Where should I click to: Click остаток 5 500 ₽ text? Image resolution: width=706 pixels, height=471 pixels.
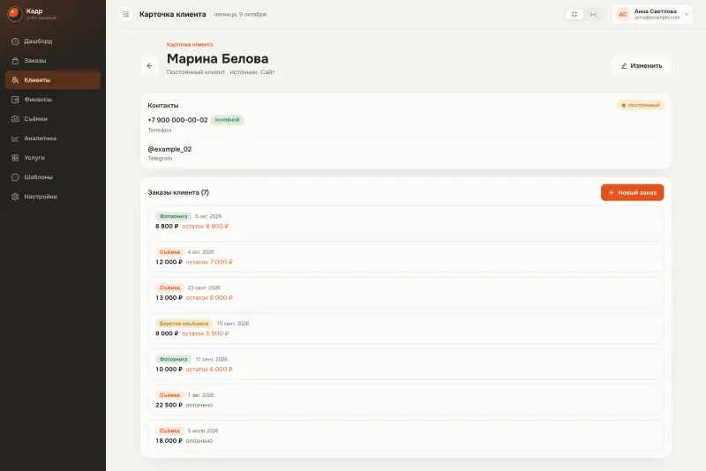point(206,333)
